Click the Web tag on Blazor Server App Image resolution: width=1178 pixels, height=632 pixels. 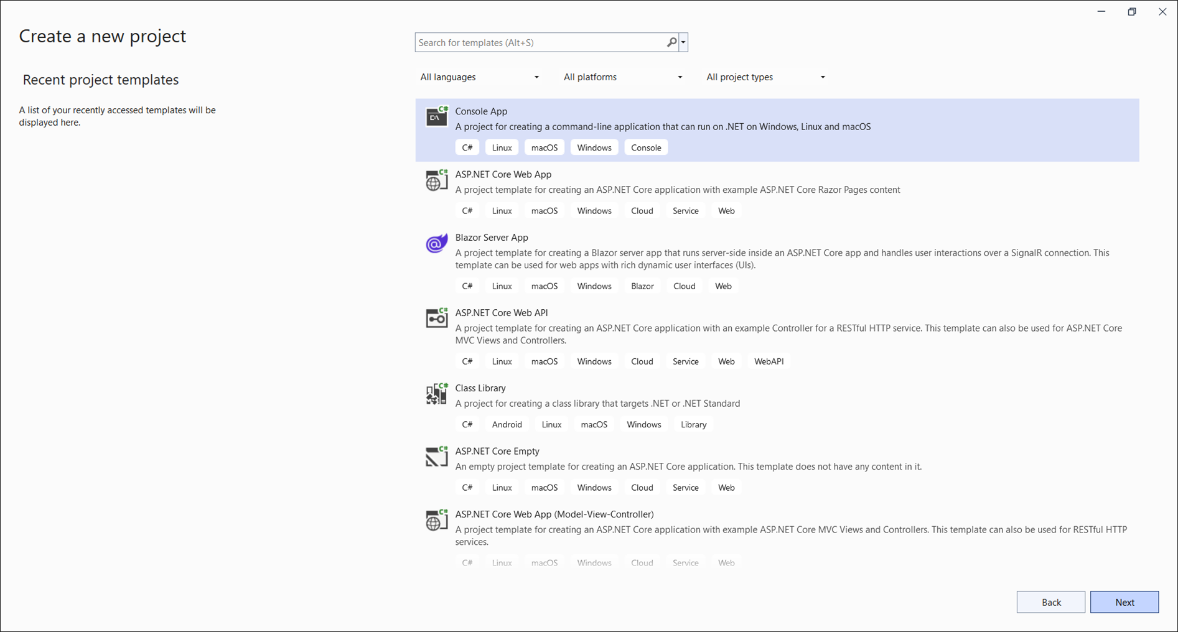coord(723,286)
